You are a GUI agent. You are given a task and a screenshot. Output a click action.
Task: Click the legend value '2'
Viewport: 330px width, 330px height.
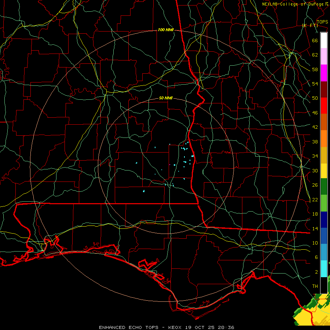coord(316,272)
